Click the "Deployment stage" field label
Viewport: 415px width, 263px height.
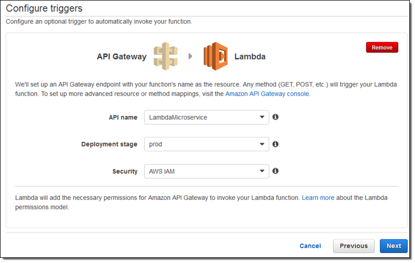coord(109,145)
